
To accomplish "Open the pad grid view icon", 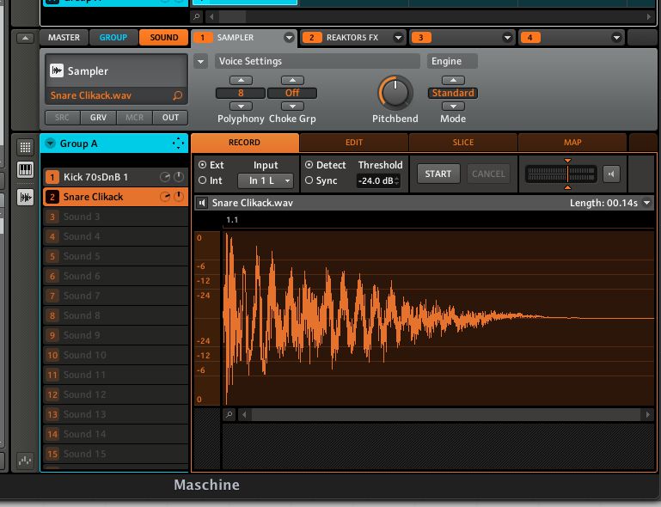I will coord(25,147).
